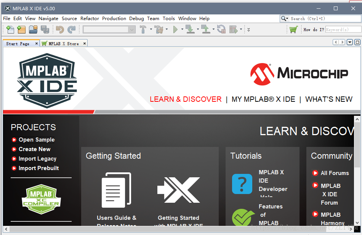Click the Search (Ctrl+I) field
Viewport: 362px width, 235px height.
coord(325,18)
